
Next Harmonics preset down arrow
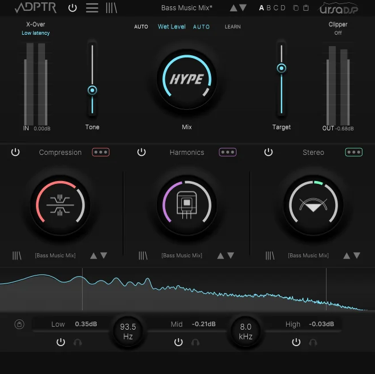tap(231, 255)
